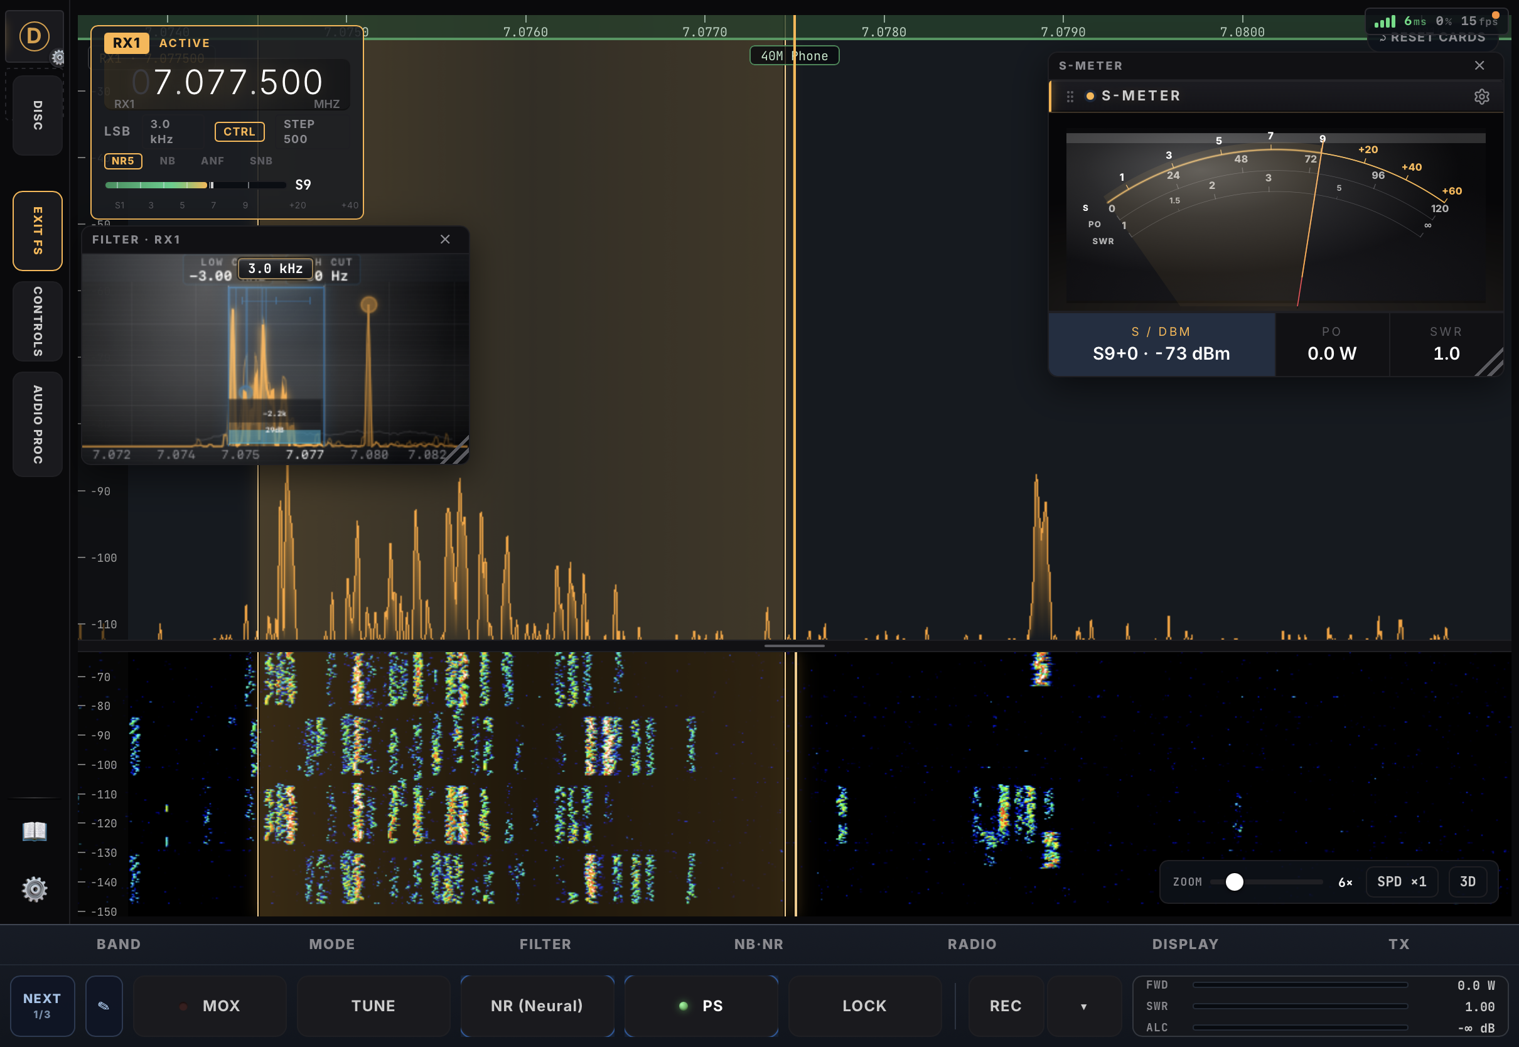
Task: Toggle NR5 noise reduction
Action: (122, 161)
